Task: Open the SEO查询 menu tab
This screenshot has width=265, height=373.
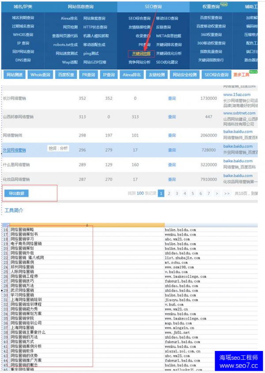Action: (x=153, y=7)
